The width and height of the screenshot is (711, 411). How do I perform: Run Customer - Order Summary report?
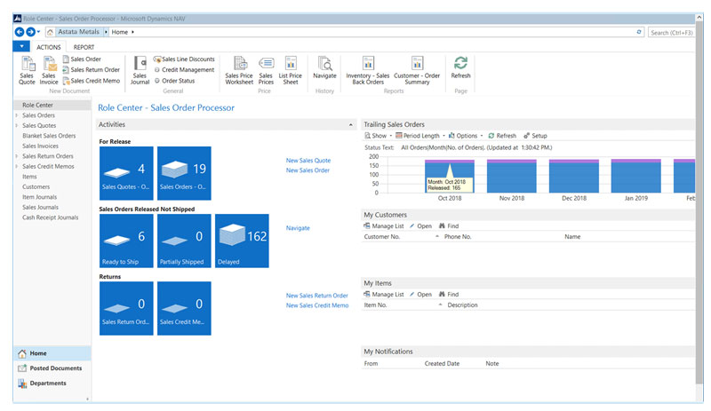(x=417, y=70)
